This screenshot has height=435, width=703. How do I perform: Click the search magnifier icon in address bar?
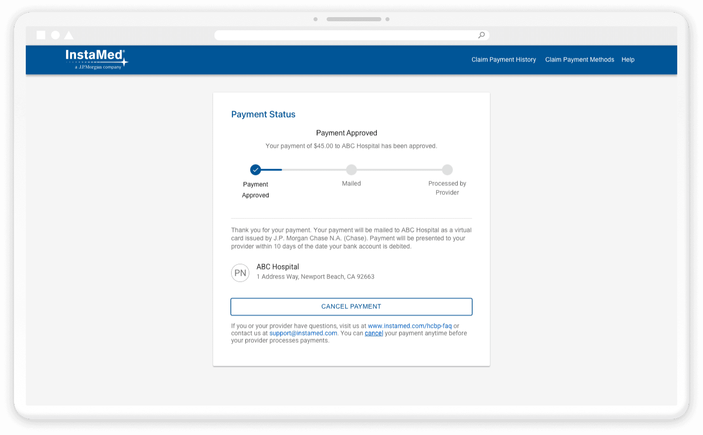click(x=481, y=35)
